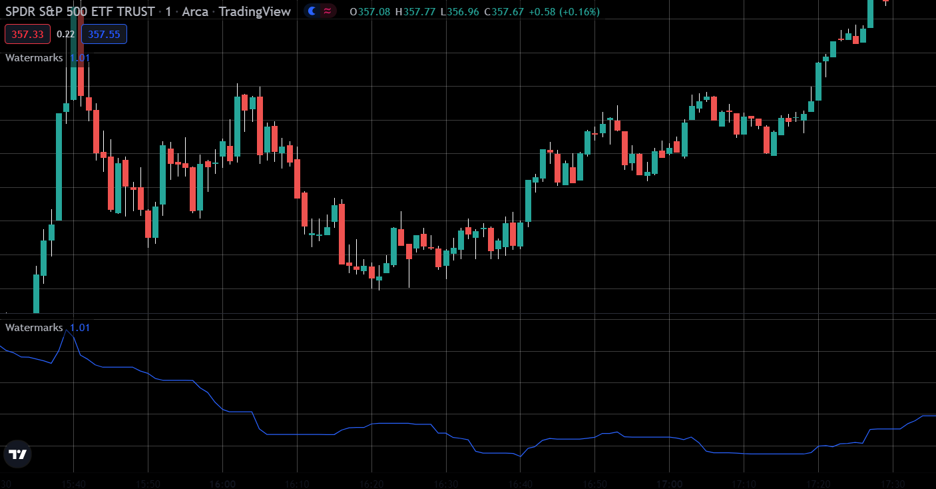
Task: Click the 17:10 time axis label
Action: (744, 484)
